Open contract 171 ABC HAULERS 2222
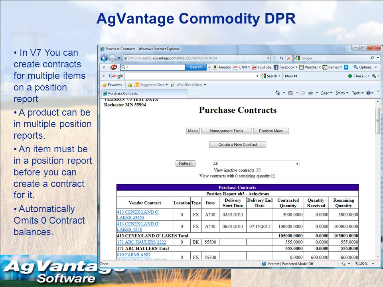Image resolution: width=383 pixels, height=287 pixels. pos(141,242)
